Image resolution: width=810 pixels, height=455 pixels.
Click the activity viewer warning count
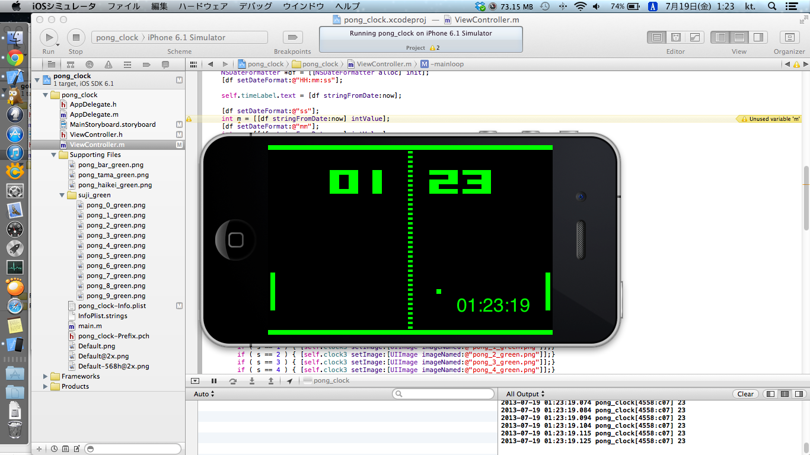point(435,48)
